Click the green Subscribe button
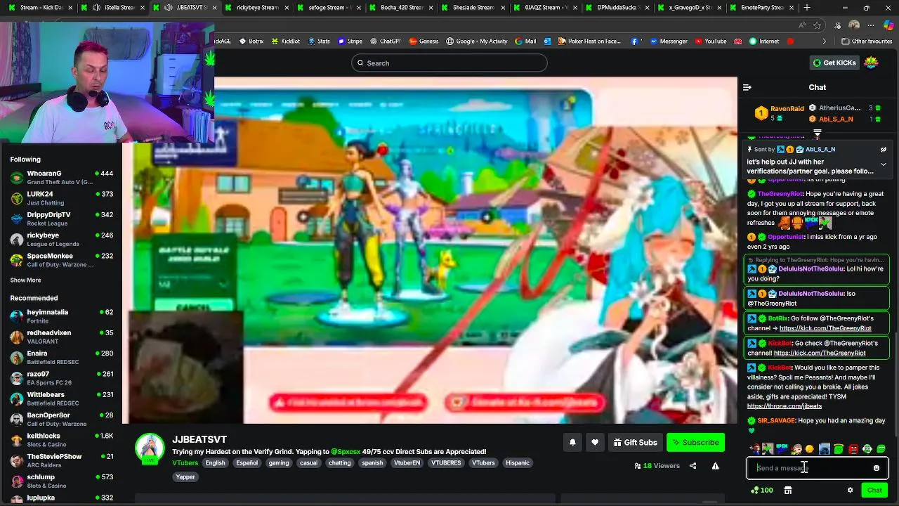Viewport: 899px width, 506px height. coord(695,442)
